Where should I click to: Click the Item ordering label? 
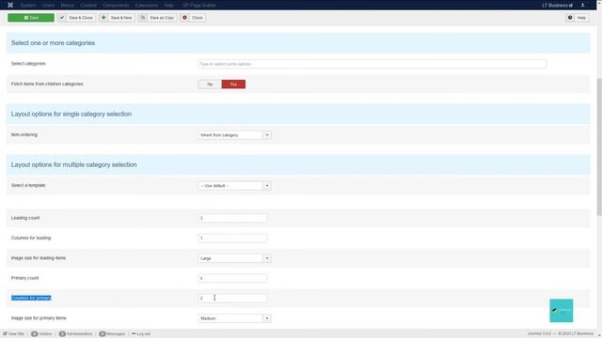click(x=24, y=134)
